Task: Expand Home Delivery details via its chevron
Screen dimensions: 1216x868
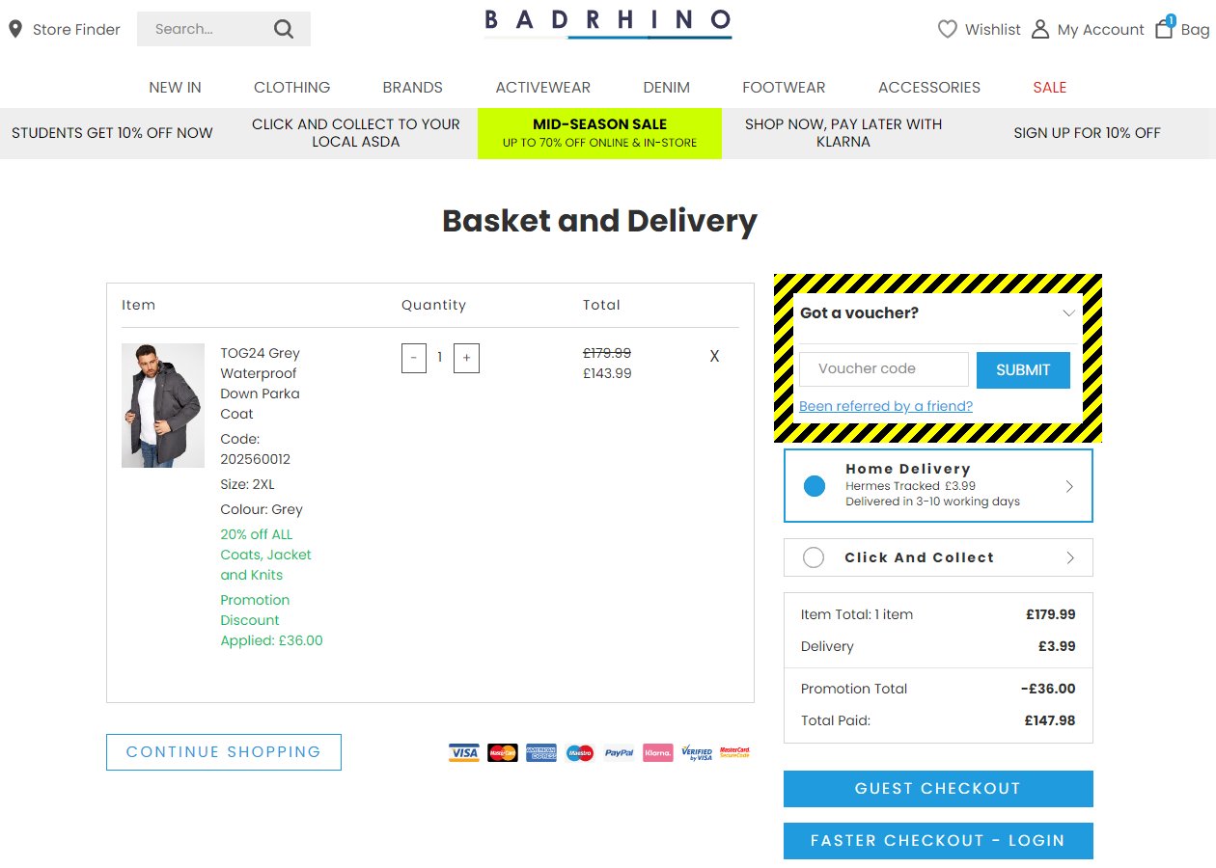Action: 1071,485
